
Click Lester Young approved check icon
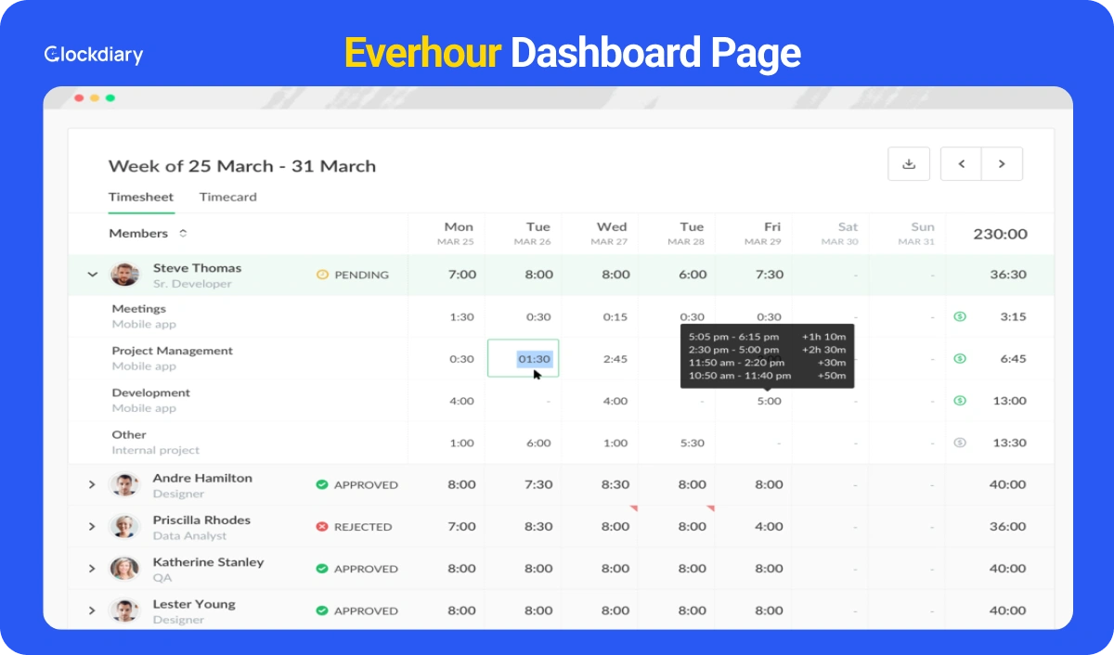[322, 610]
